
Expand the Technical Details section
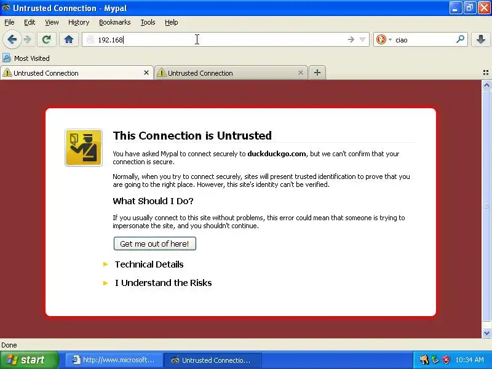tap(149, 264)
